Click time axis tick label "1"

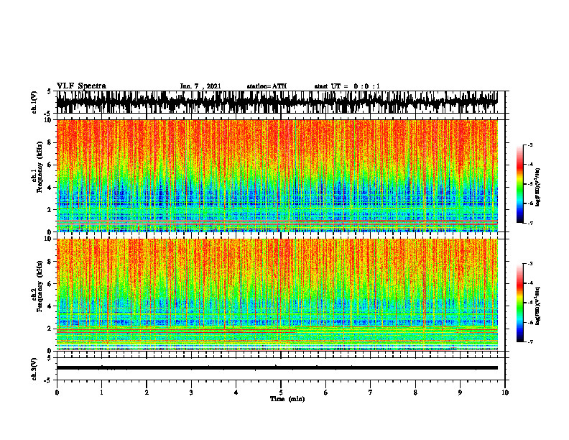click(101, 393)
